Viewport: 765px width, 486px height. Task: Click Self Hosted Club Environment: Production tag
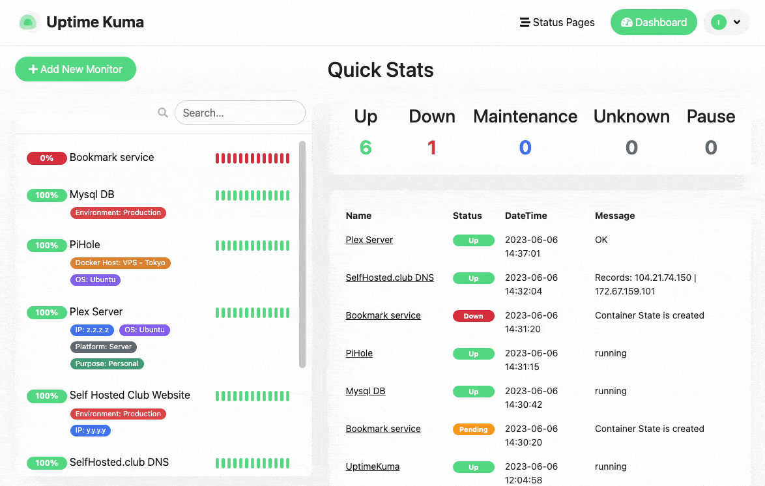(x=118, y=414)
